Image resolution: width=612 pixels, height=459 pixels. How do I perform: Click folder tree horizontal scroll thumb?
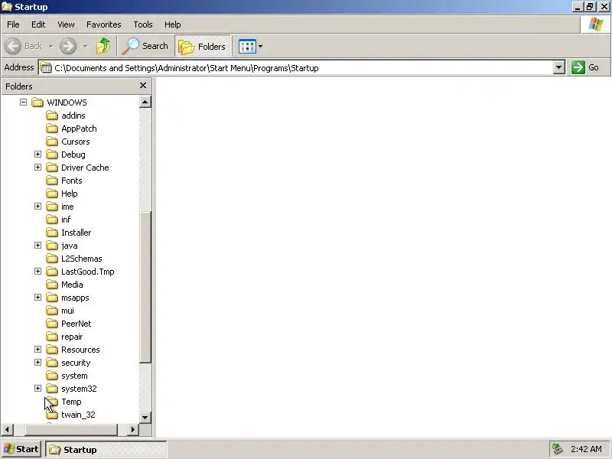click(71, 430)
